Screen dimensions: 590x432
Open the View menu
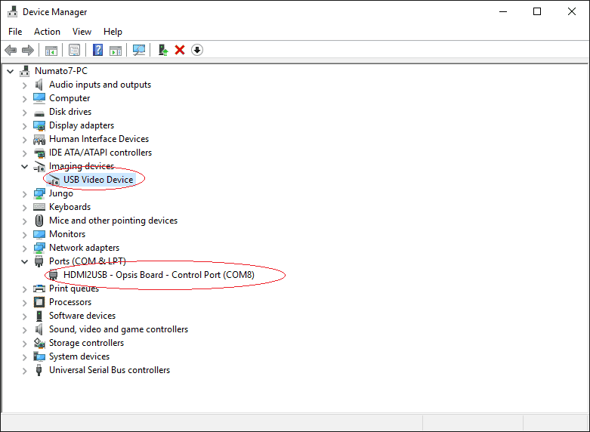[x=82, y=32]
